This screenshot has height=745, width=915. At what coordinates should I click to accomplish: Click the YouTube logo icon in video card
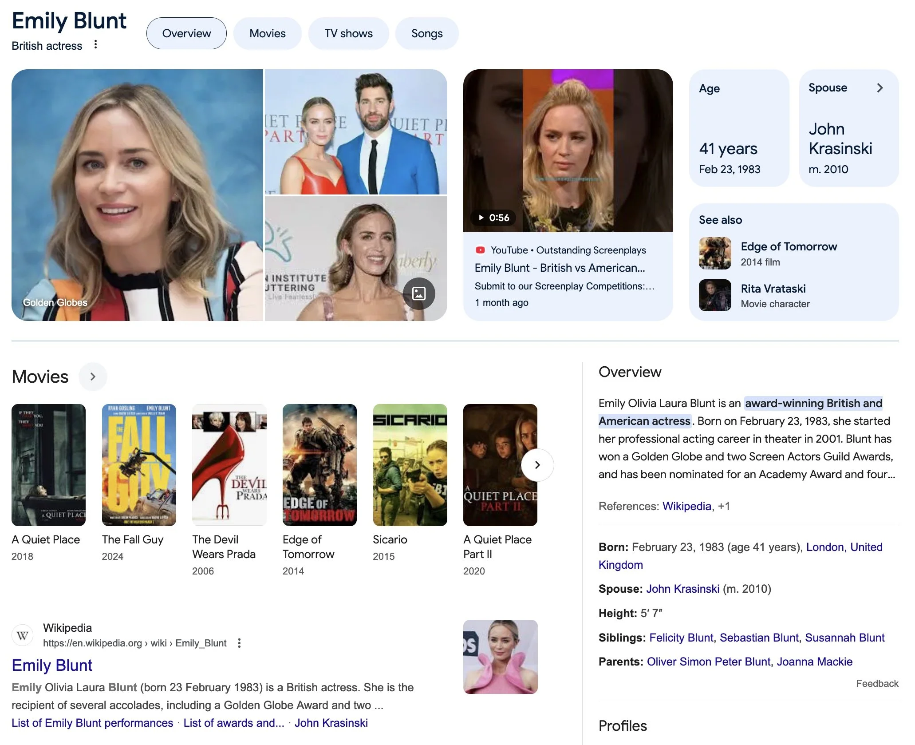[480, 250]
